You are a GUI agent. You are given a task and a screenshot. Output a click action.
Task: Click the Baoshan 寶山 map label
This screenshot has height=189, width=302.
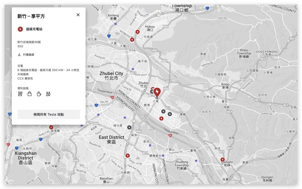[x=106, y=180]
